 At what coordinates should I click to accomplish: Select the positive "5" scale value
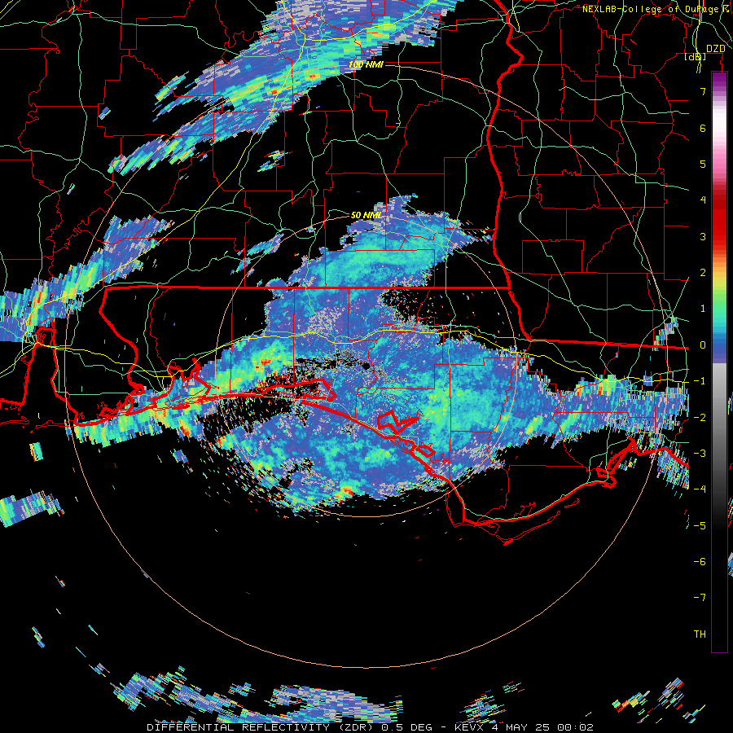coord(703,164)
